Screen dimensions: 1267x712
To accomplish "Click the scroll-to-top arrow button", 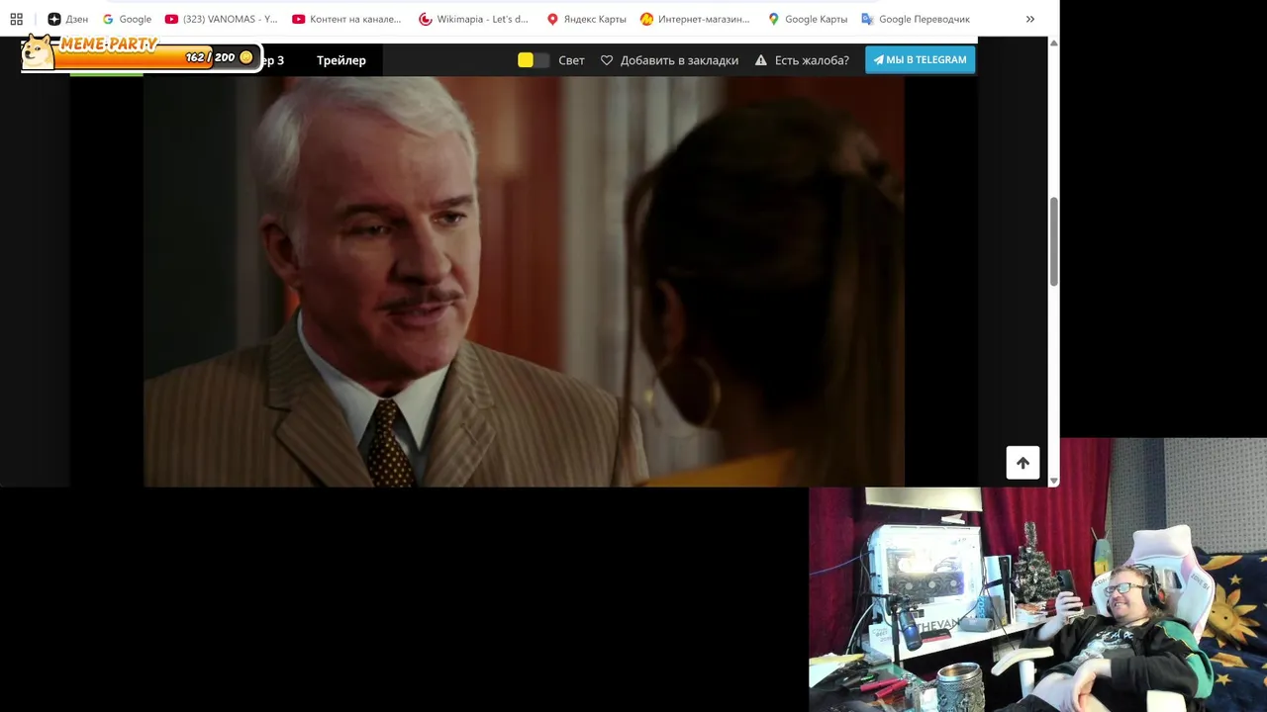I will coord(1023,463).
